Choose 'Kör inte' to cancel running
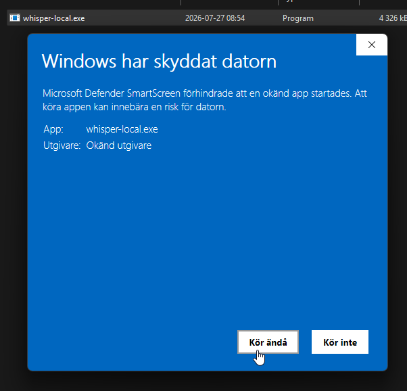This screenshot has width=407, height=391. [x=340, y=342]
